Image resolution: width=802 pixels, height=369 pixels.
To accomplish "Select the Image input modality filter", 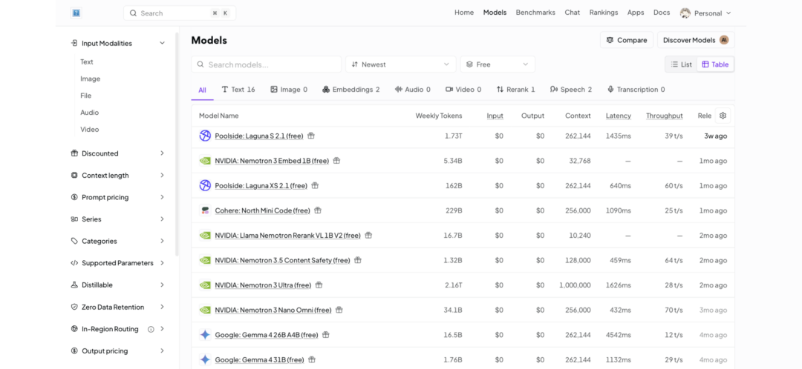I will click(x=90, y=79).
